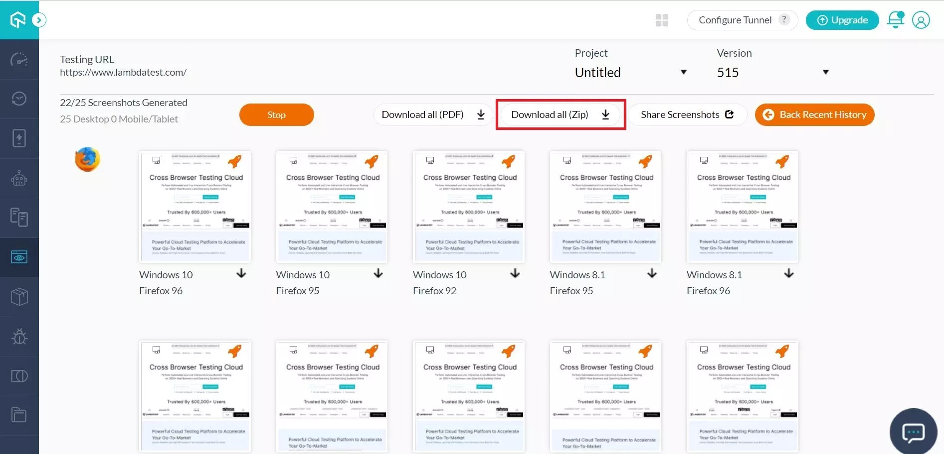Click Back Recent History button
The width and height of the screenshot is (944, 454).
(814, 115)
